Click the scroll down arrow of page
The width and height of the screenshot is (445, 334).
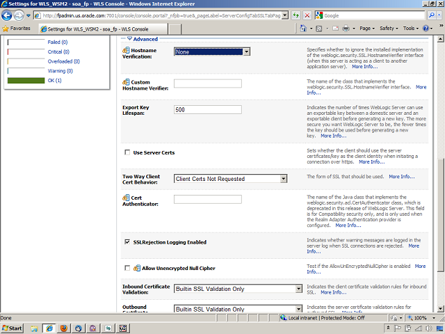coord(440,308)
